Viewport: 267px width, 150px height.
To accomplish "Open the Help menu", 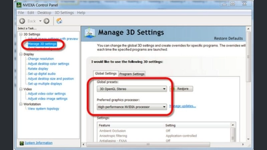I will coord(81,13).
